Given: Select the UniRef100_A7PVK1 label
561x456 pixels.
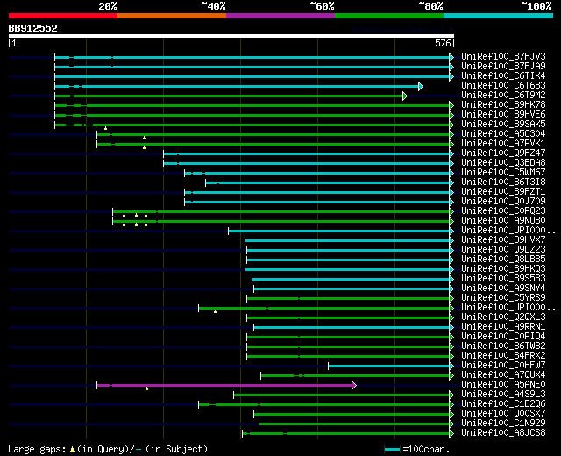Looking at the screenshot, I should [x=503, y=144].
